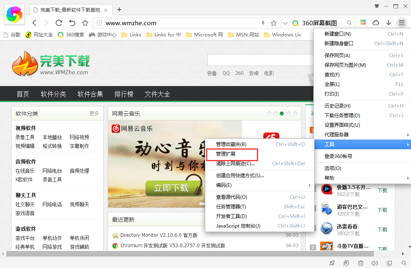Click the cloud sync icon

coord(376,23)
